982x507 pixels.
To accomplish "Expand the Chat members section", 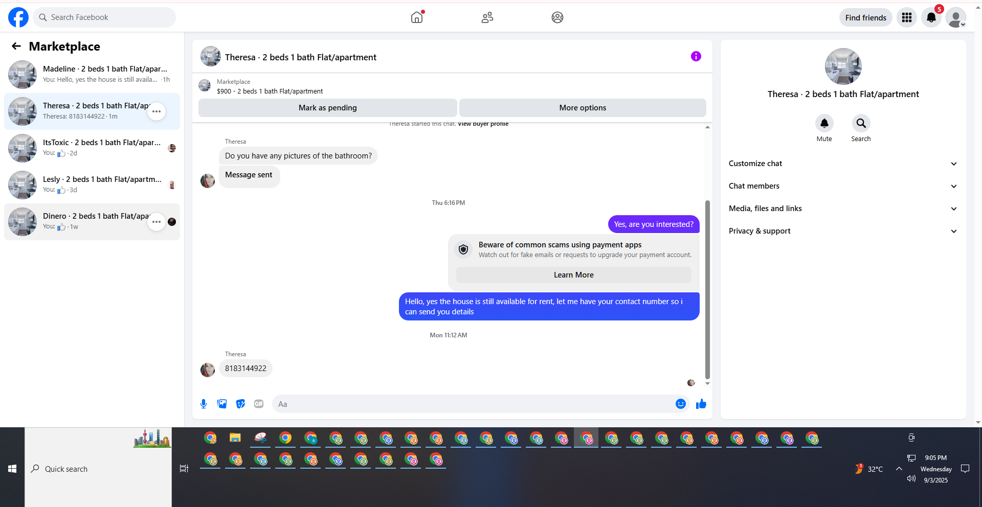I will tap(843, 186).
